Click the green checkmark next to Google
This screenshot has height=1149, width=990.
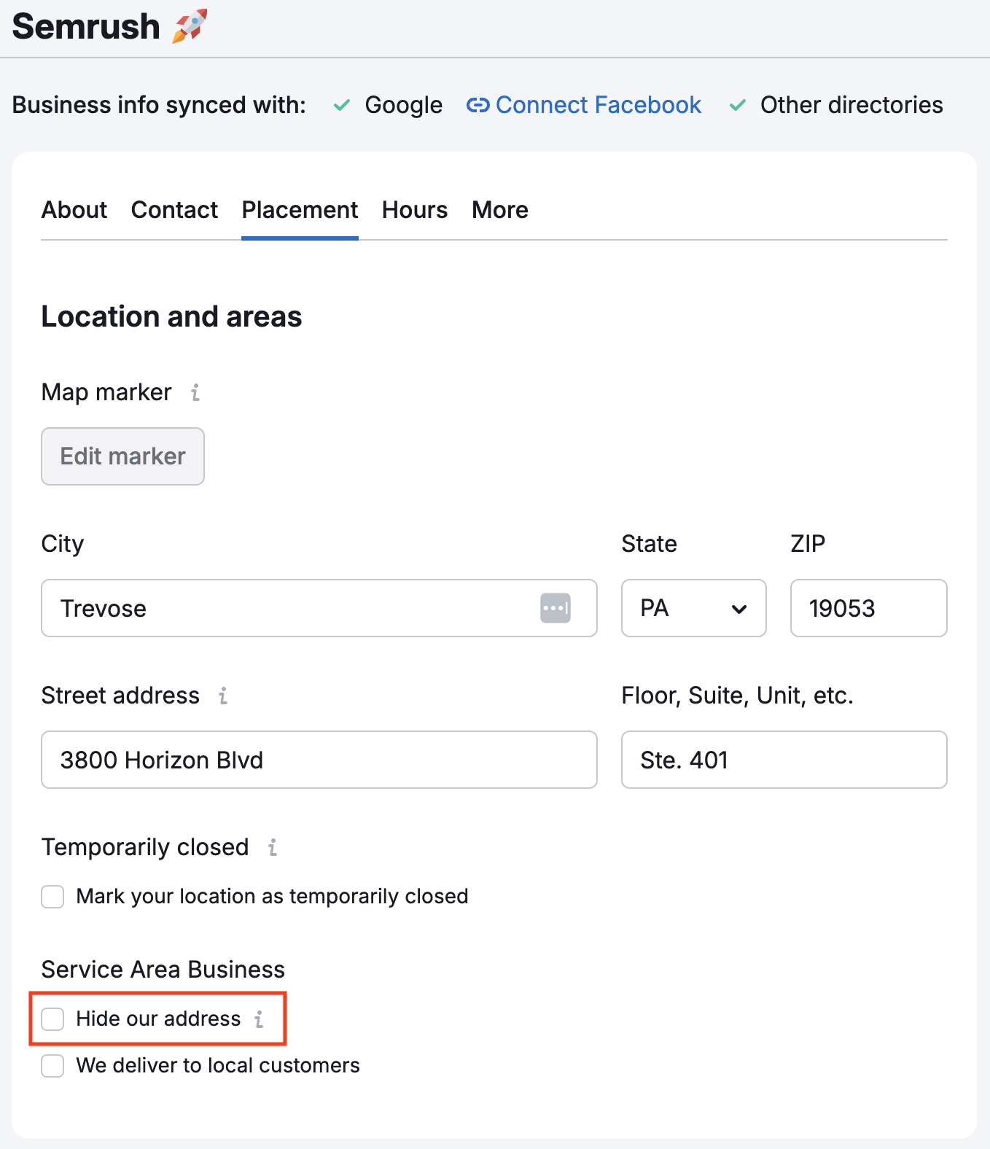(341, 106)
